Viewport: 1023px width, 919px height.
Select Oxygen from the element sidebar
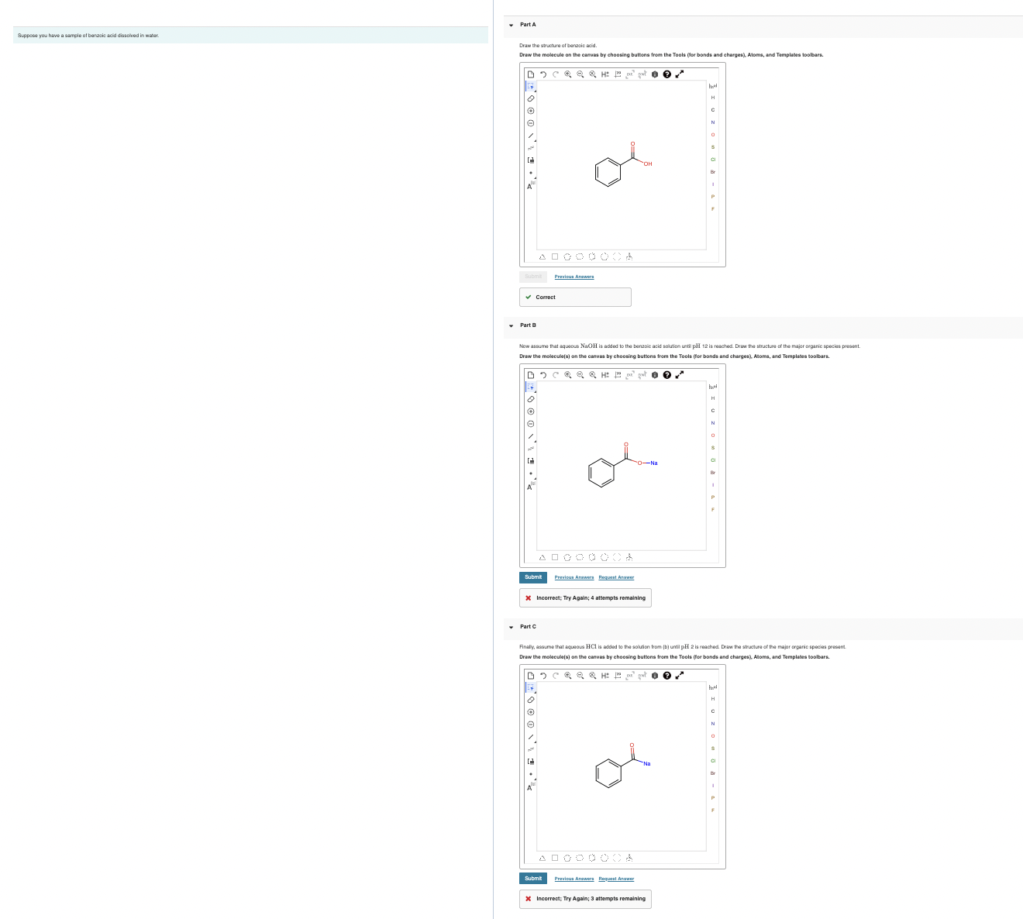712,135
